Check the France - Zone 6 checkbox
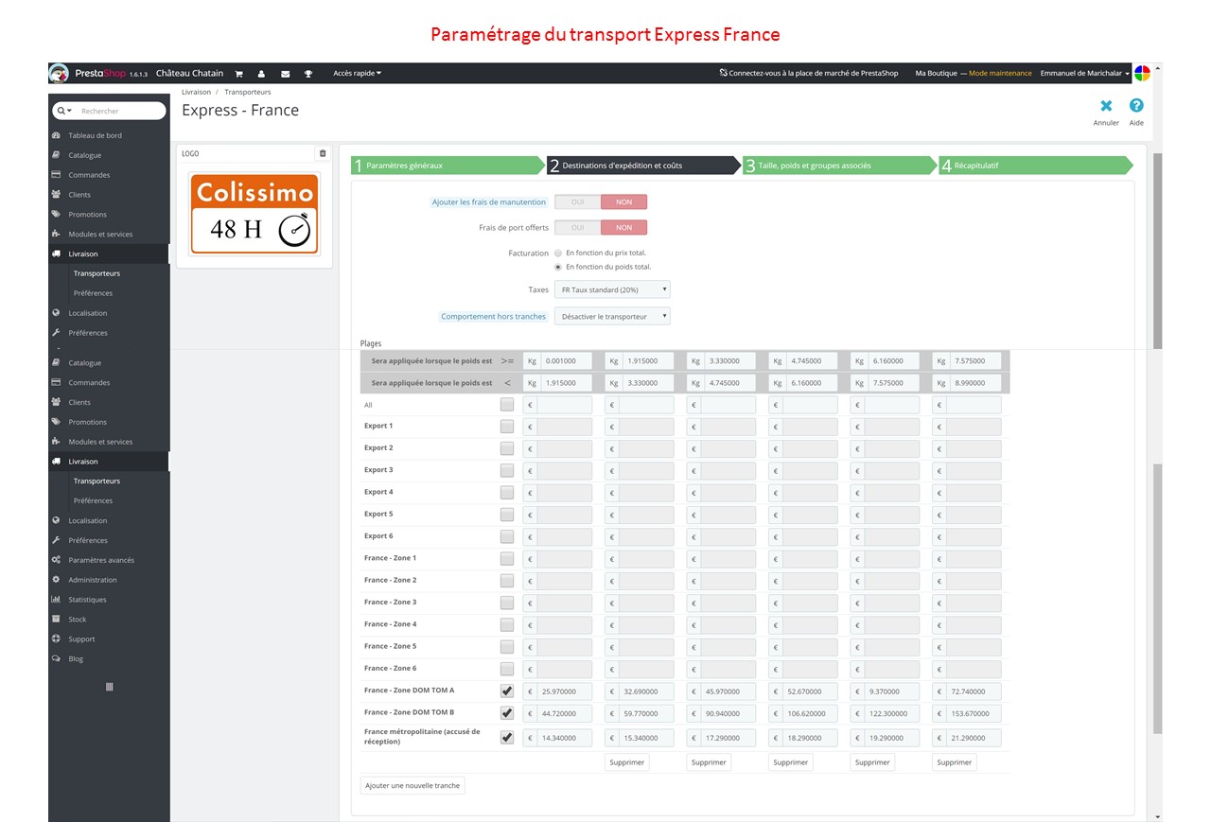This screenshot has height=822, width=1211. tap(507, 669)
